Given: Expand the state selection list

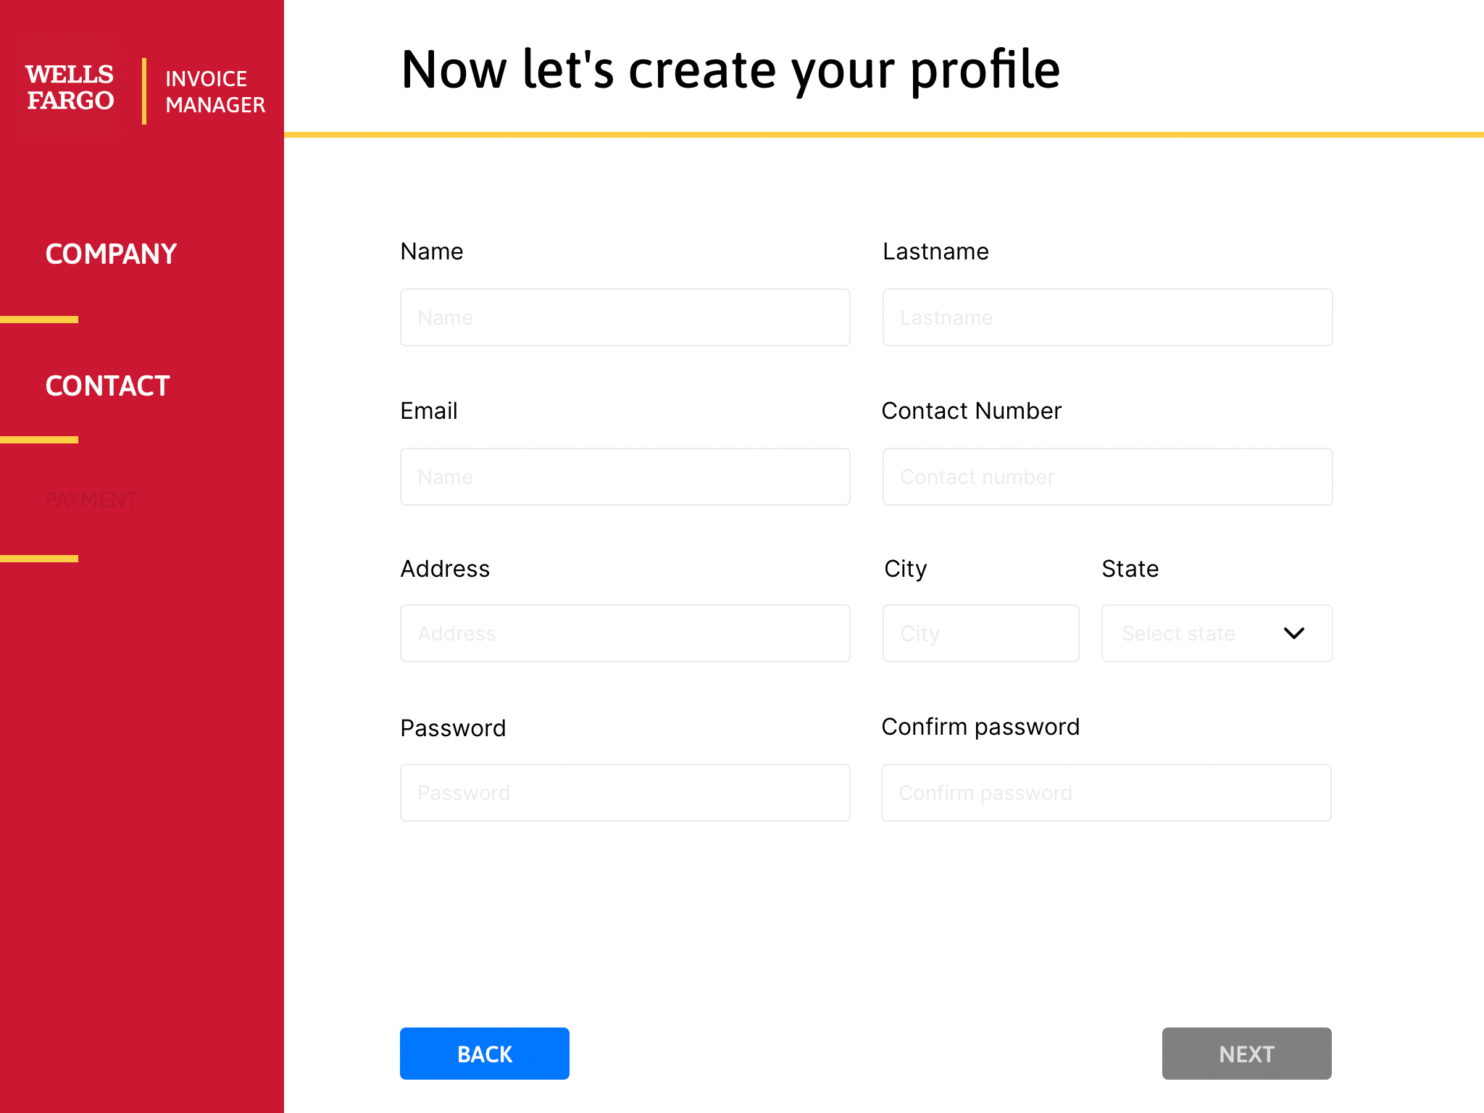Looking at the screenshot, I should tap(1217, 633).
